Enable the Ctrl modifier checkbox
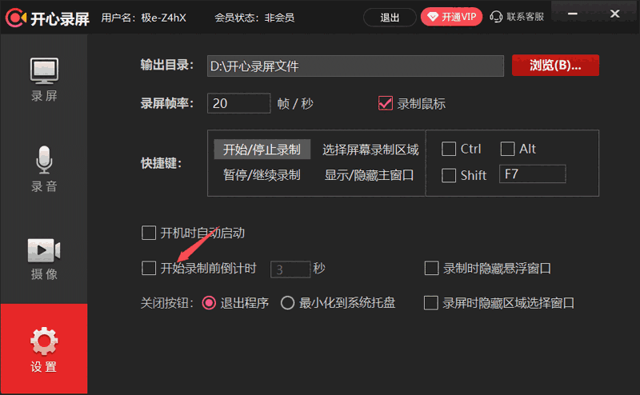The height and width of the screenshot is (395, 640). pyautogui.click(x=449, y=149)
